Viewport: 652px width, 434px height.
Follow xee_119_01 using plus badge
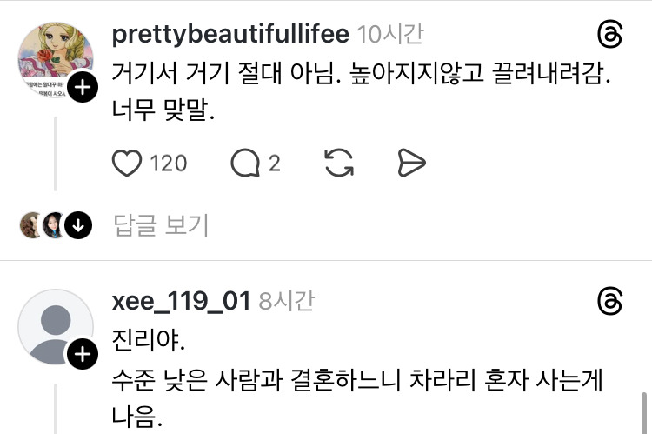(x=82, y=354)
